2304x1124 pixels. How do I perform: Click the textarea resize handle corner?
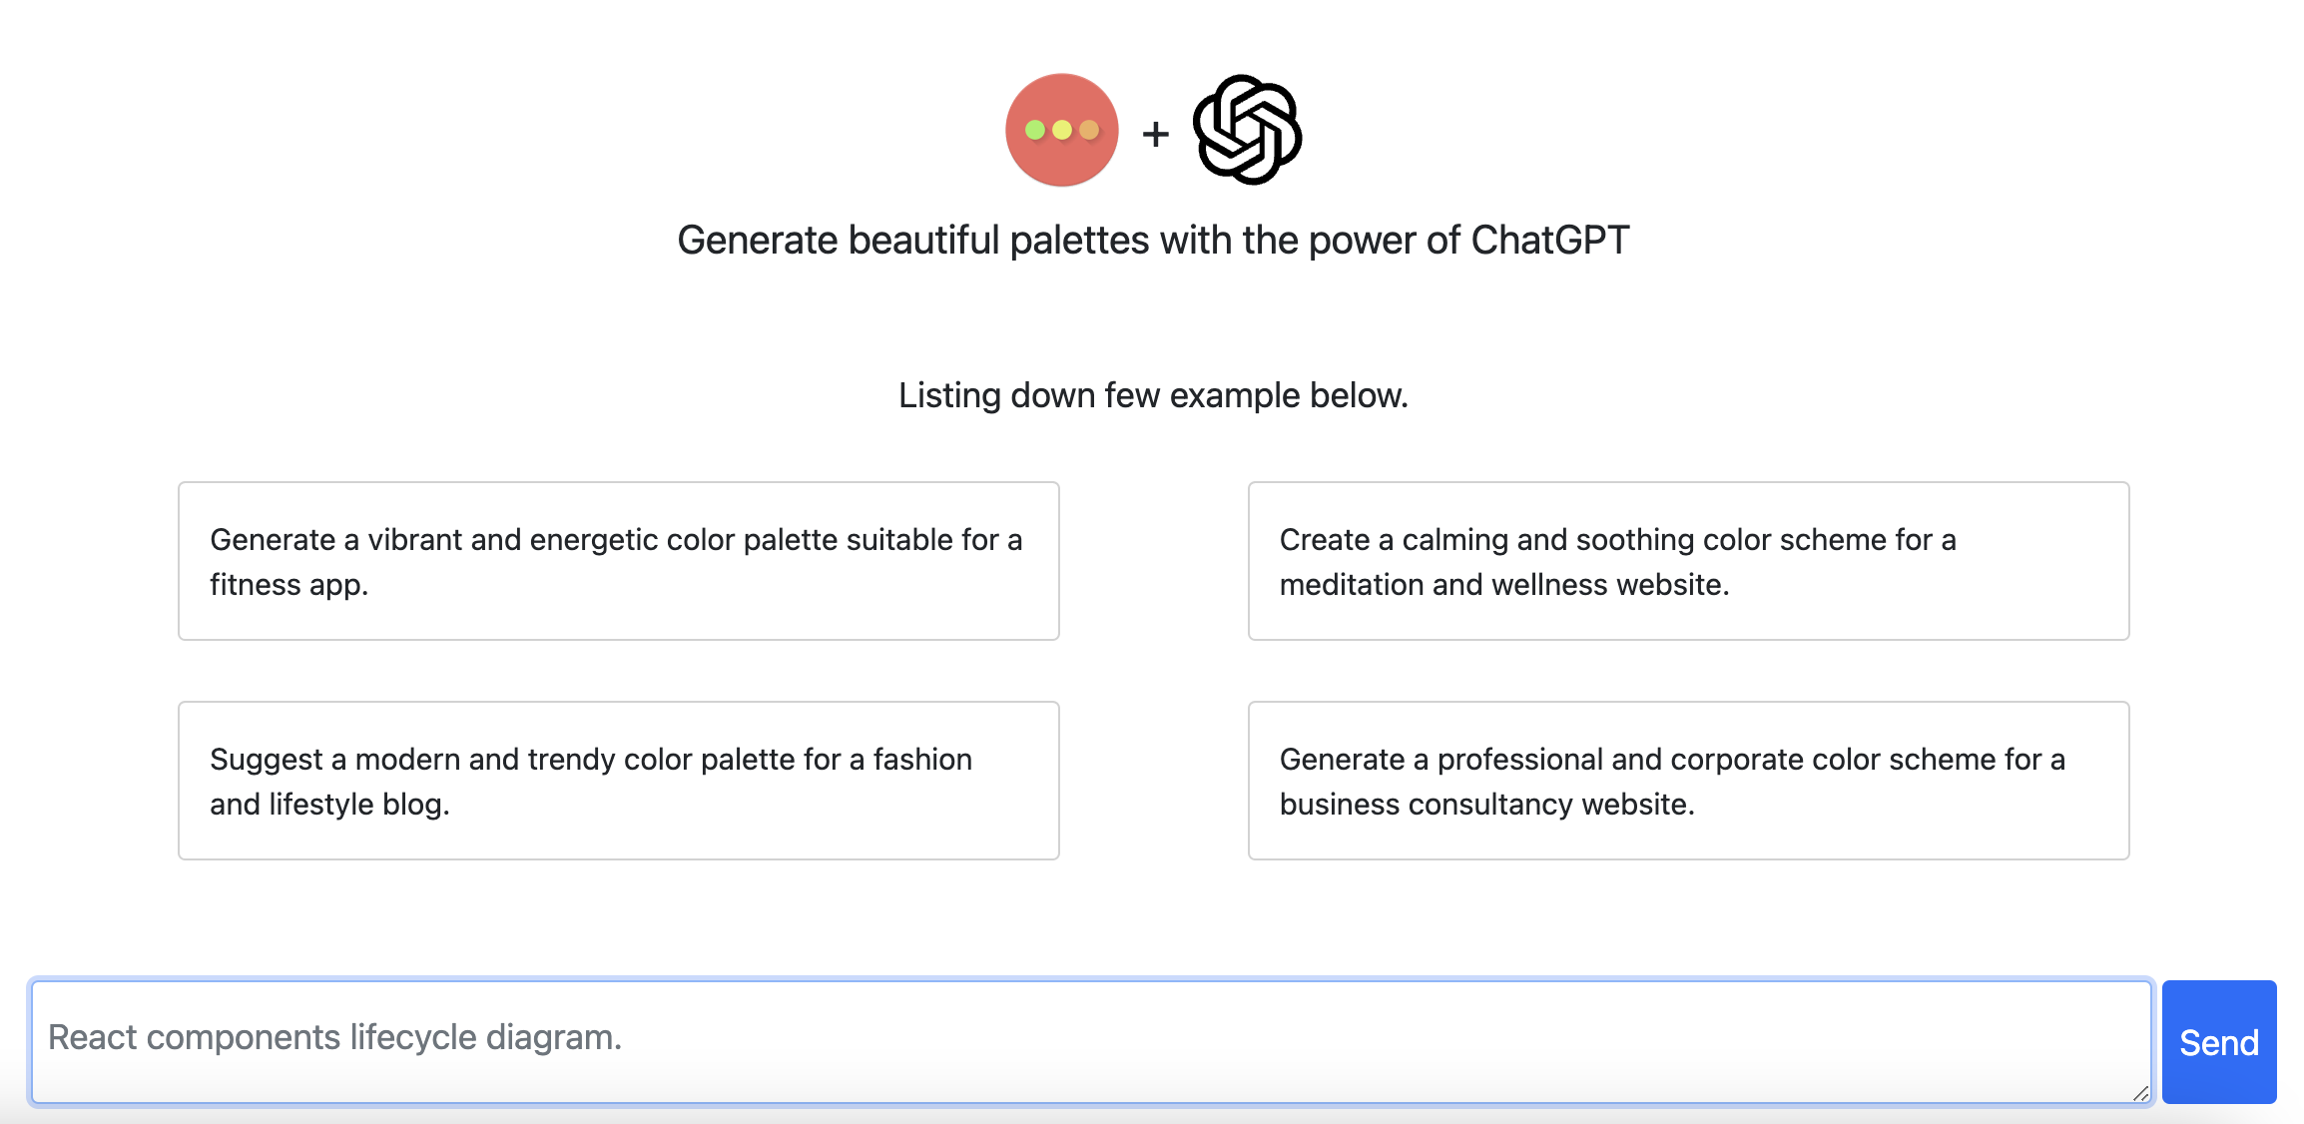(2140, 1093)
